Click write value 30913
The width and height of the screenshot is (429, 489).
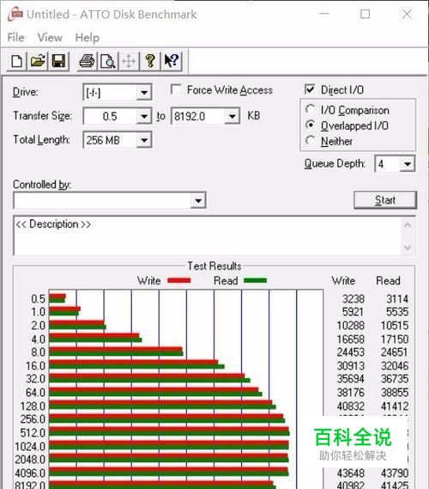click(351, 365)
